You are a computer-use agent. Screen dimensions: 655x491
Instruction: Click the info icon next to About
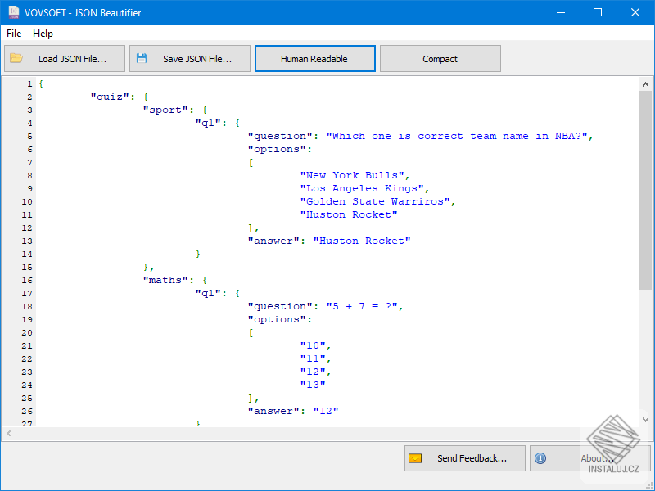[540, 458]
